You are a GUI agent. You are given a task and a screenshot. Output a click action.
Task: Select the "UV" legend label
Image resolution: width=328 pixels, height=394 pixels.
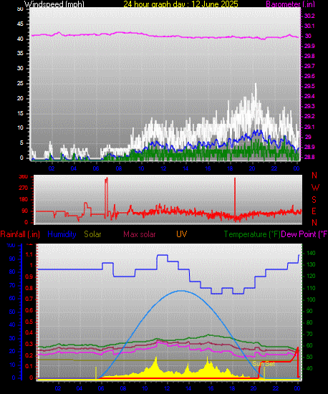point(182,234)
